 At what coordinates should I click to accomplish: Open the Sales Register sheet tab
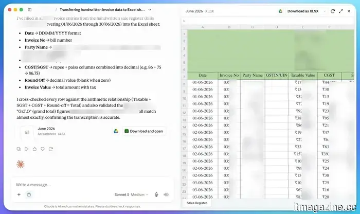click(x=197, y=203)
